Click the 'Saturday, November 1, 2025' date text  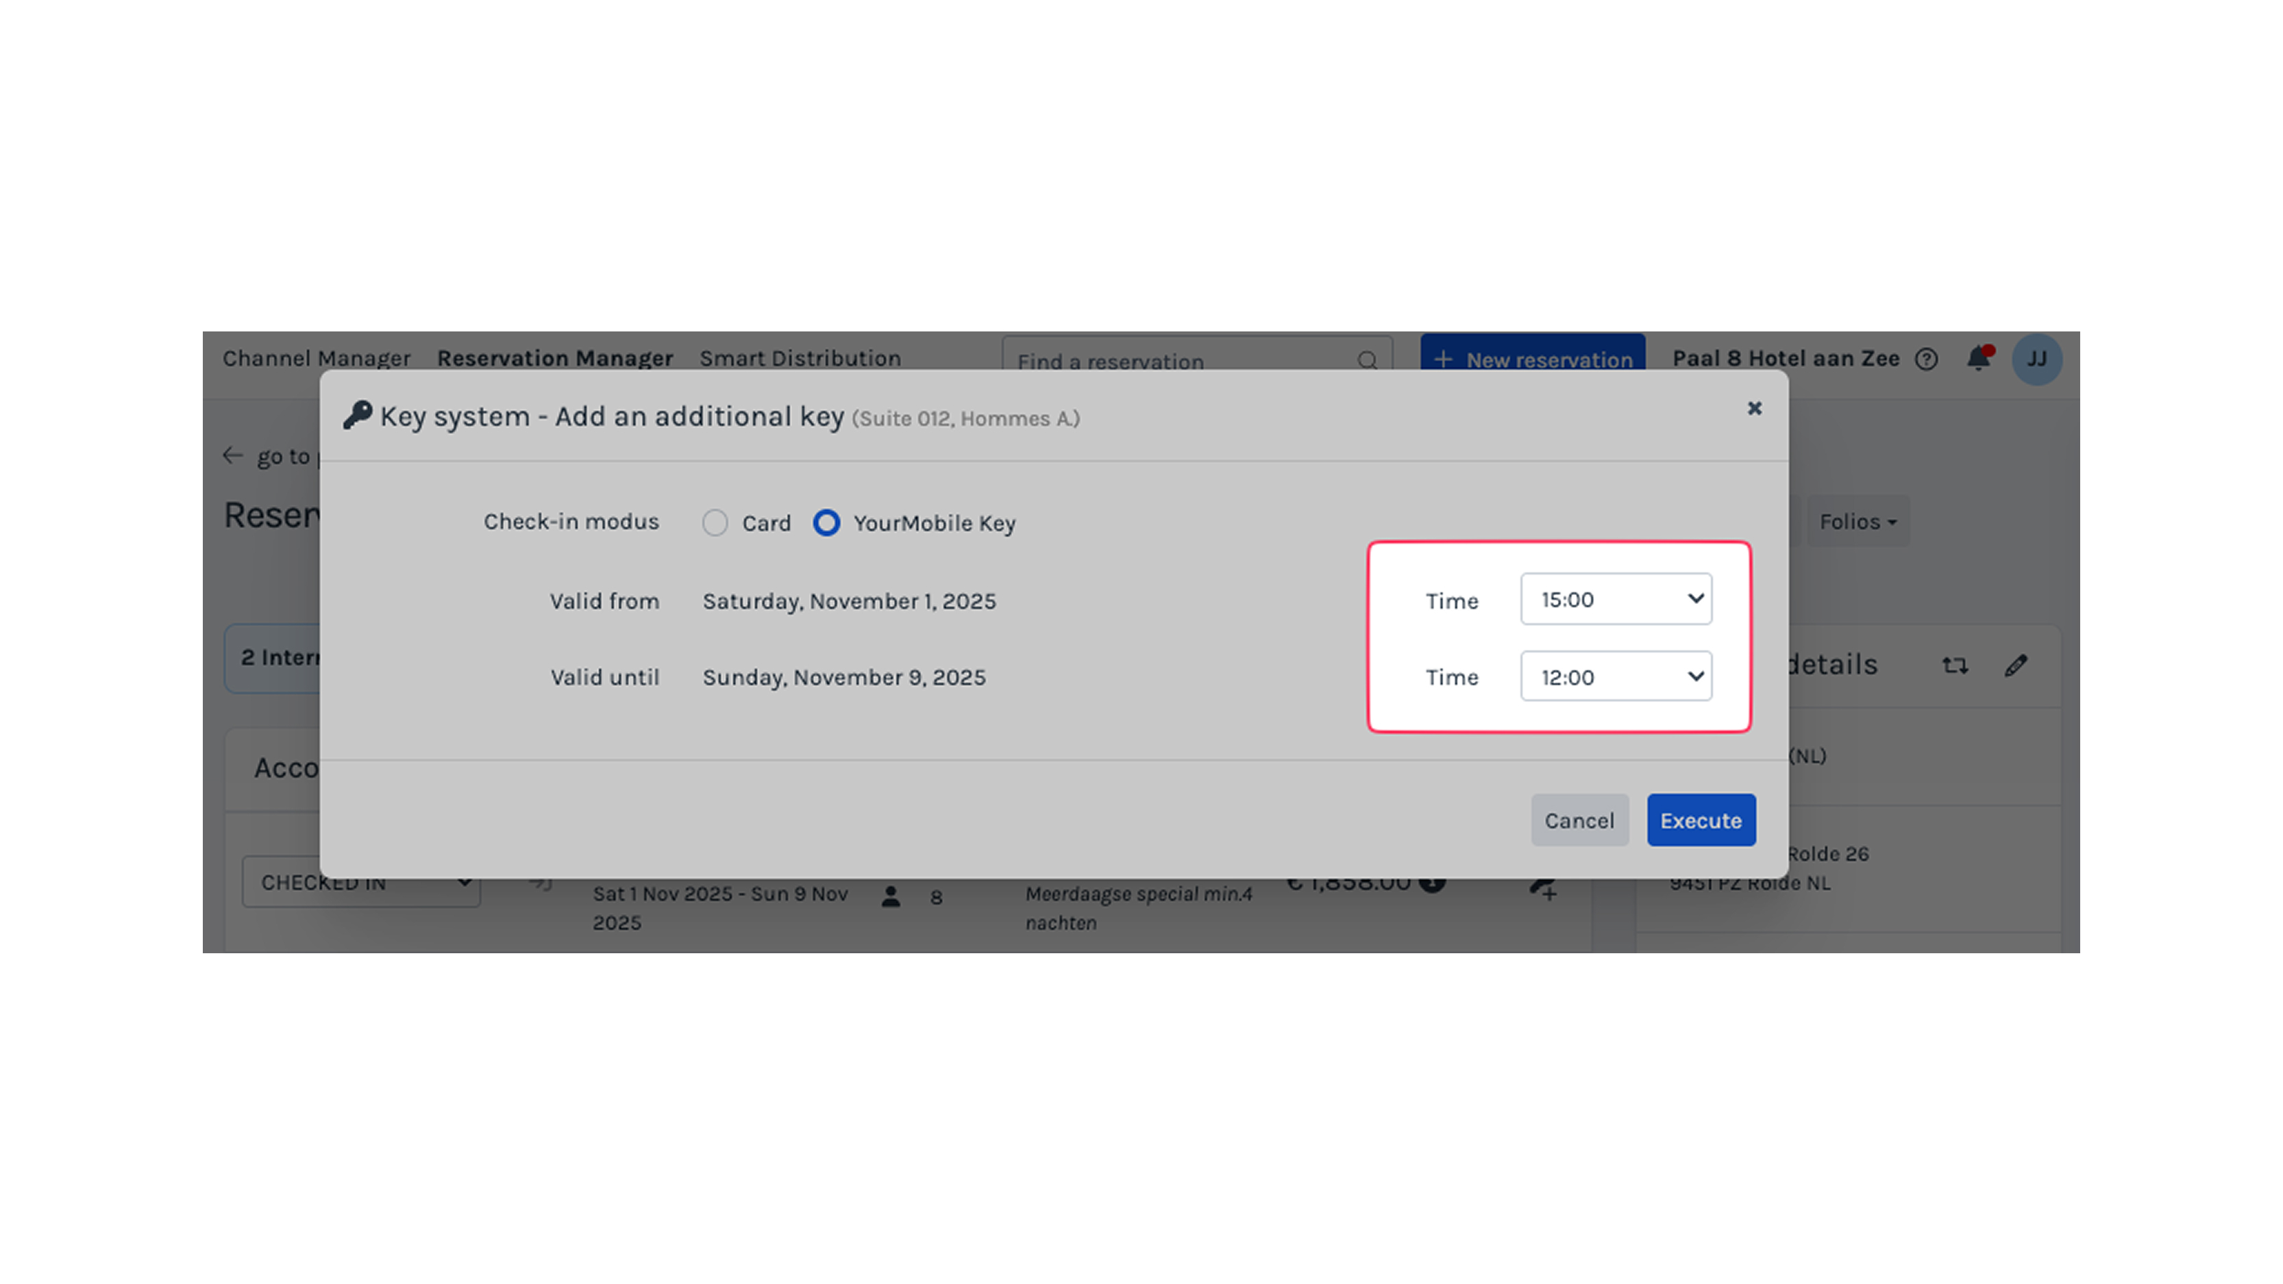[849, 601]
